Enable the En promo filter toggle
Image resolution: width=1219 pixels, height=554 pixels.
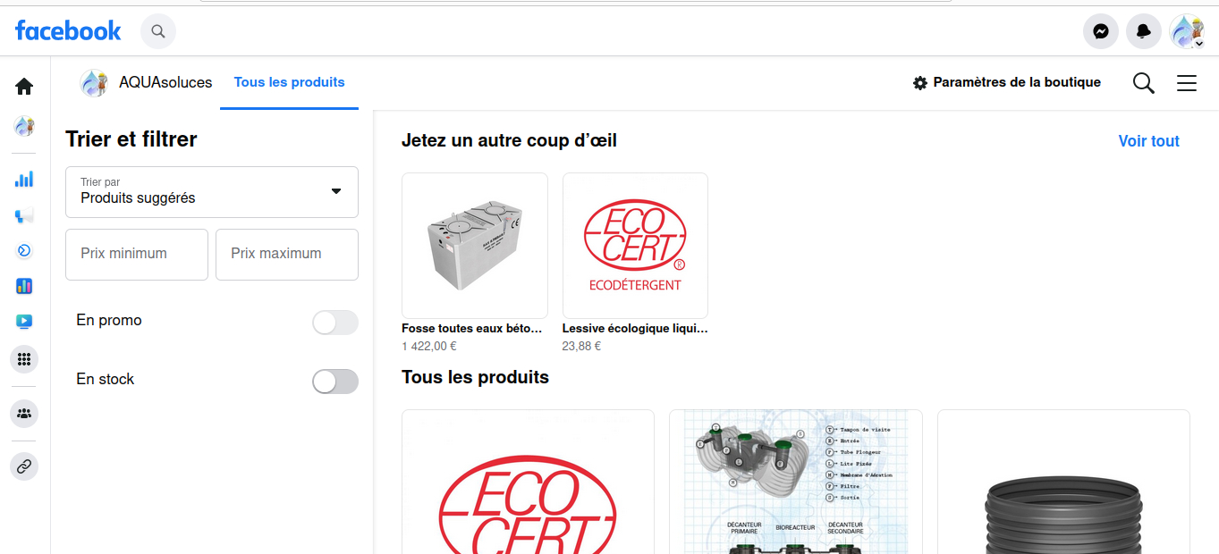pos(335,323)
